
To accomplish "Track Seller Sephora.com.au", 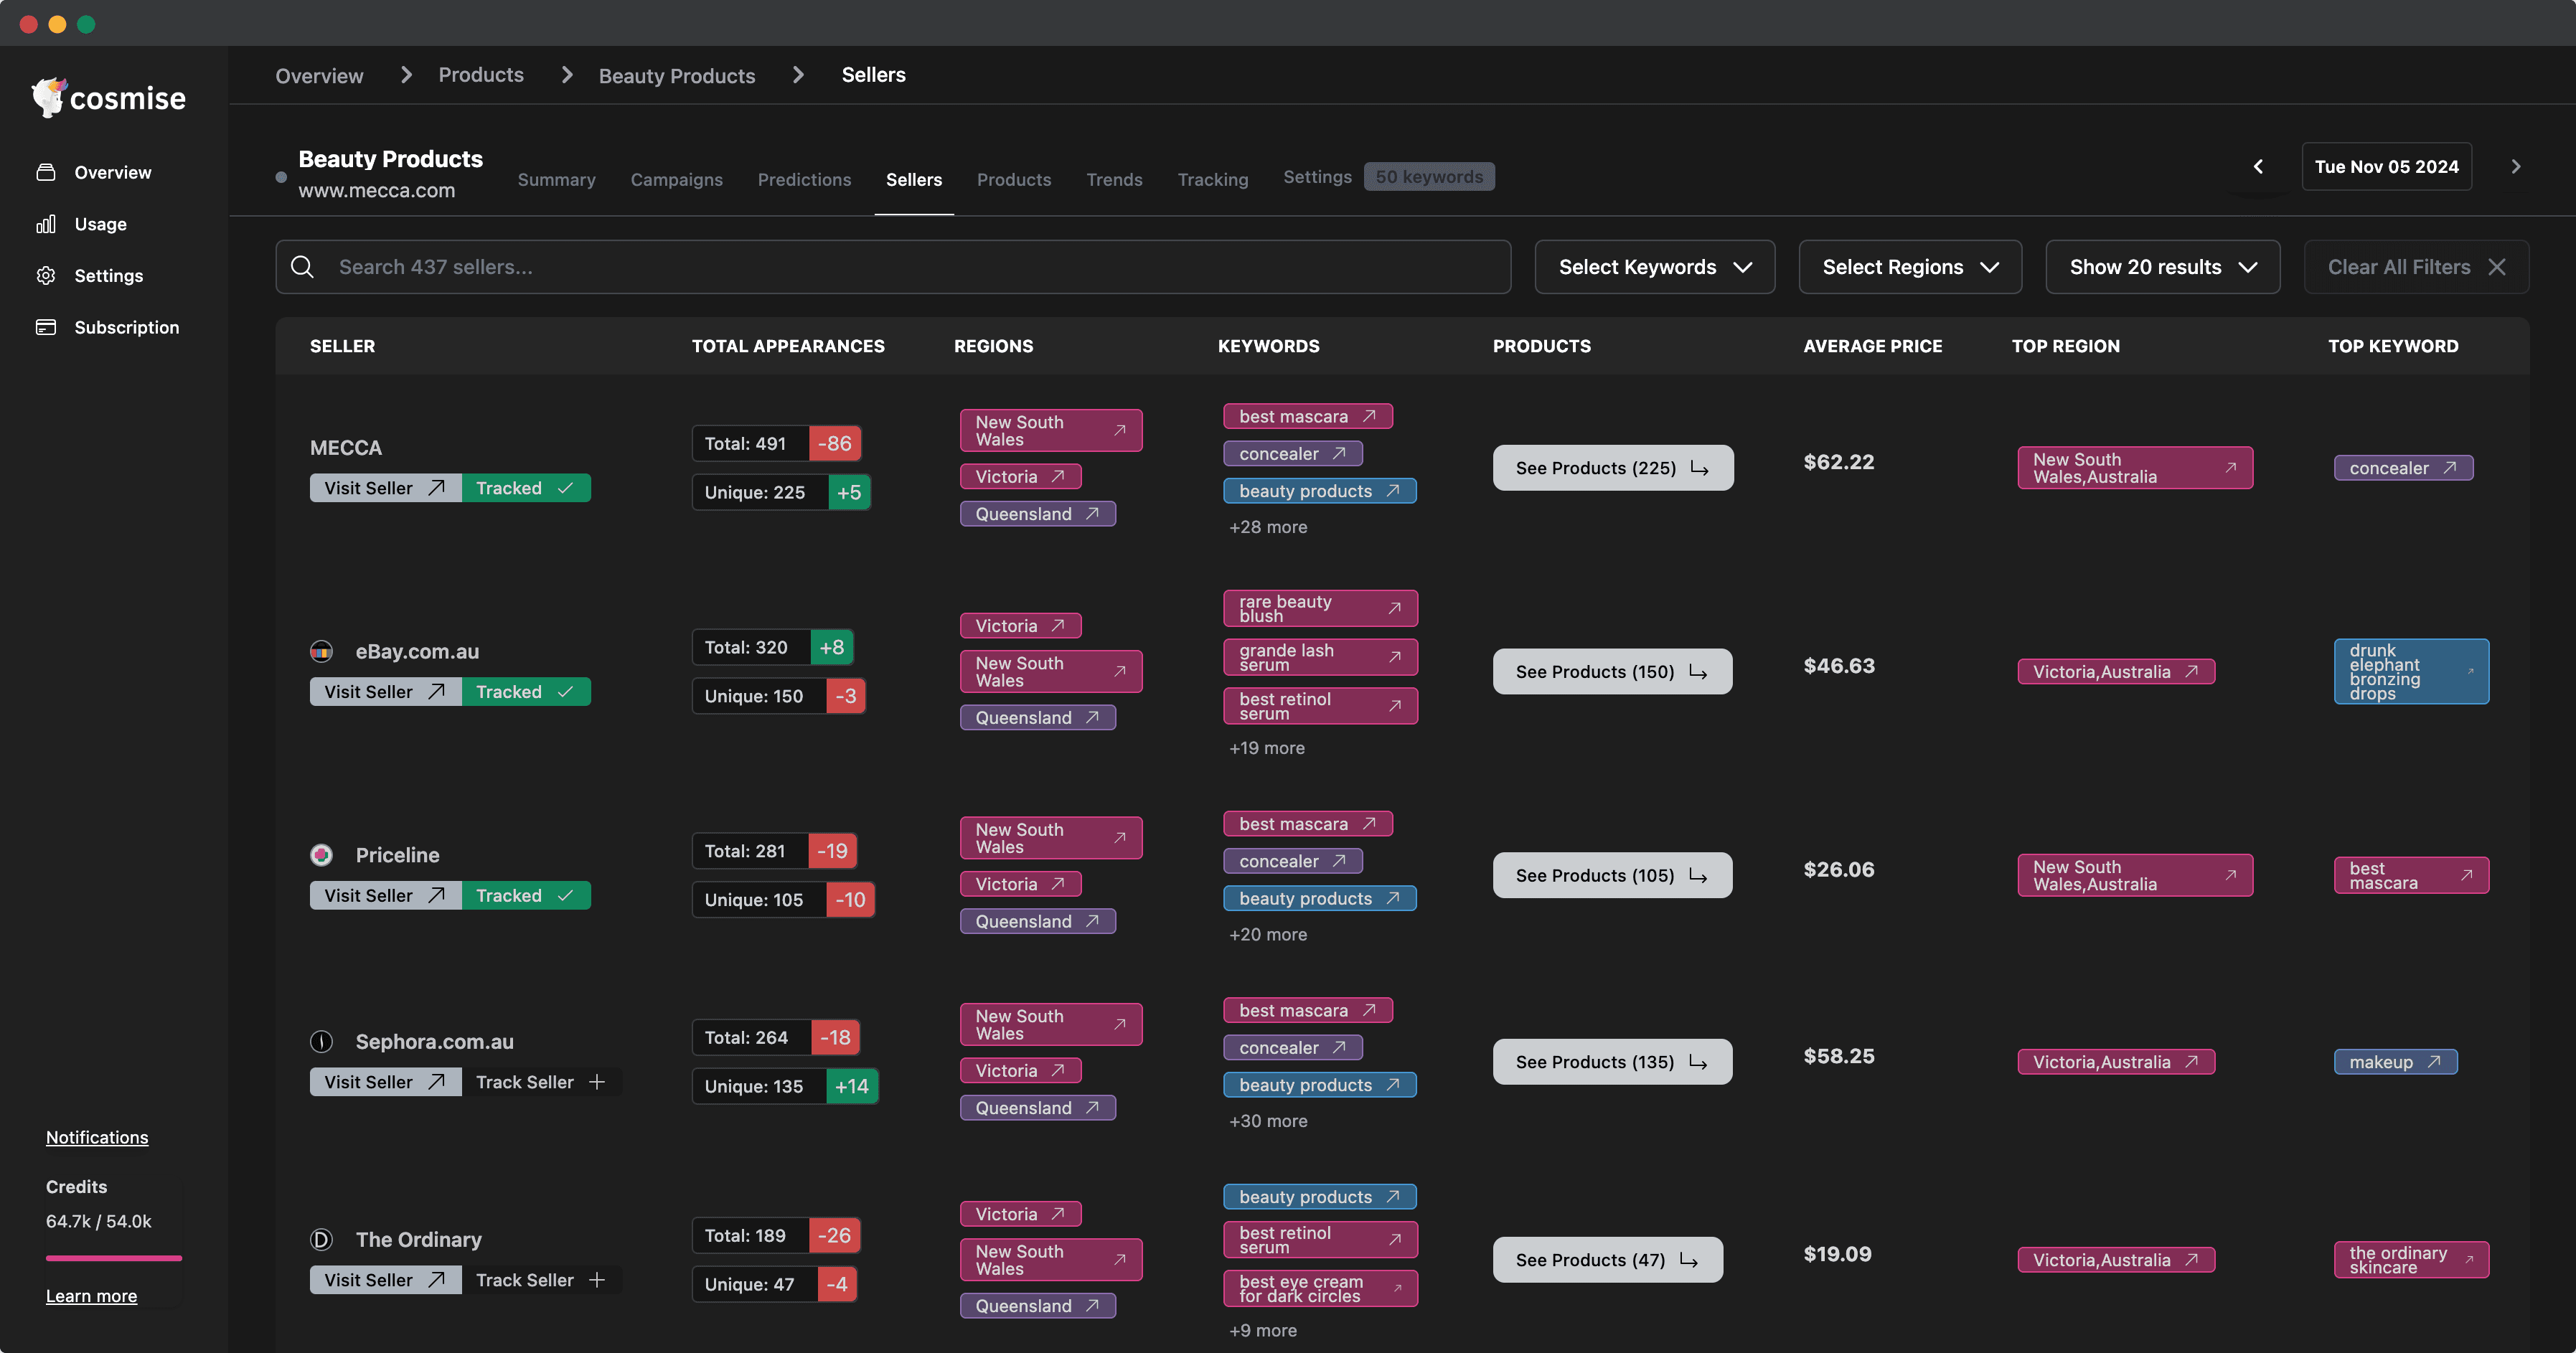I will [x=541, y=1081].
